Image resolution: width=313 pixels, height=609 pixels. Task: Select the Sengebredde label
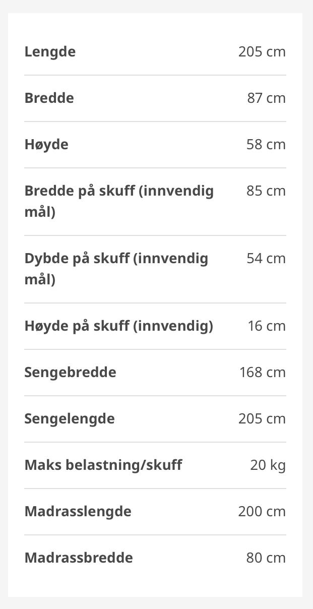tap(70, 373)
